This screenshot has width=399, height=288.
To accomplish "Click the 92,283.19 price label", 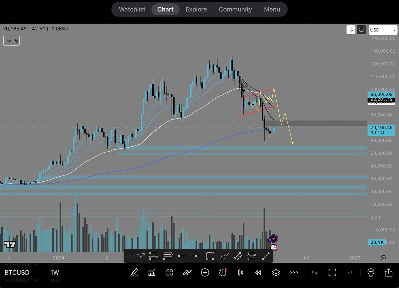I will [x=382, y=99].
